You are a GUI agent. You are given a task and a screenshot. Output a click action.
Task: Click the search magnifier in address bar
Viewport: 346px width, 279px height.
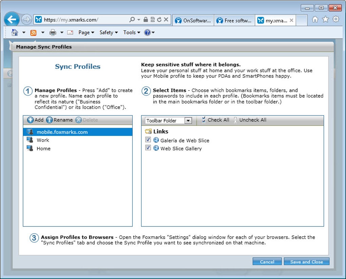[132, 20]
